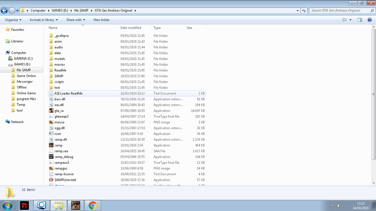
Task: Click GTA San Andreas Original breadcrumb
Action: (x=113, y=11)
